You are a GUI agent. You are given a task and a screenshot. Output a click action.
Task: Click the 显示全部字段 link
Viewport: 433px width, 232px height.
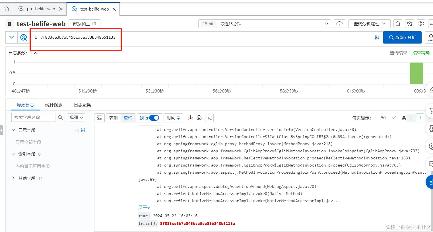click(x=28, y=142)
